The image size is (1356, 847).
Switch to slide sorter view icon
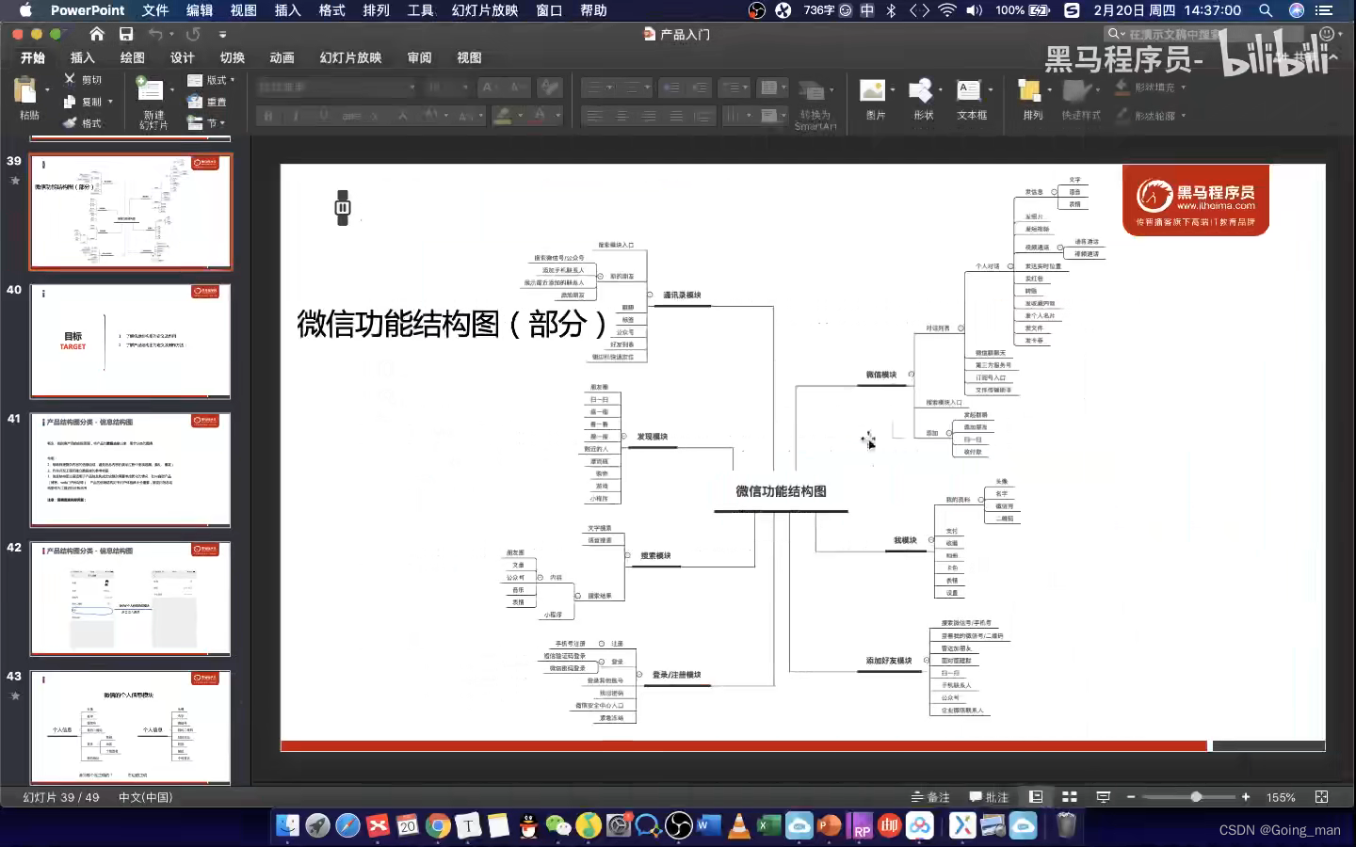click(1069, 797)
